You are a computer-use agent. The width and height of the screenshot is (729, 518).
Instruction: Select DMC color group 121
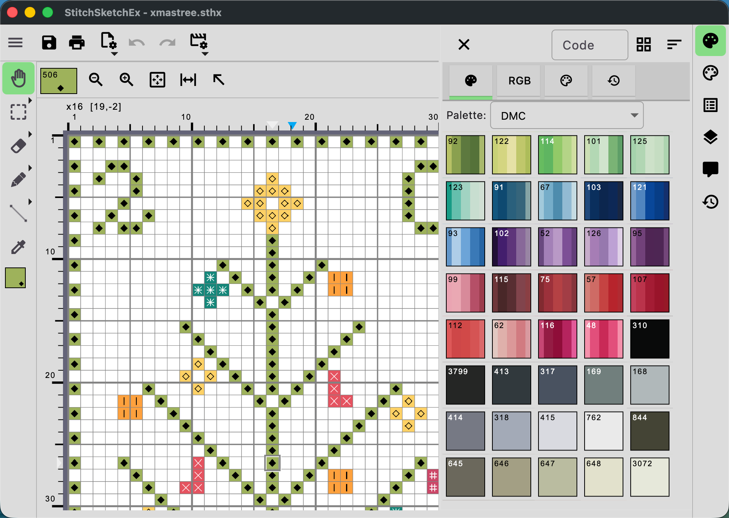click(x=650, y=201)
